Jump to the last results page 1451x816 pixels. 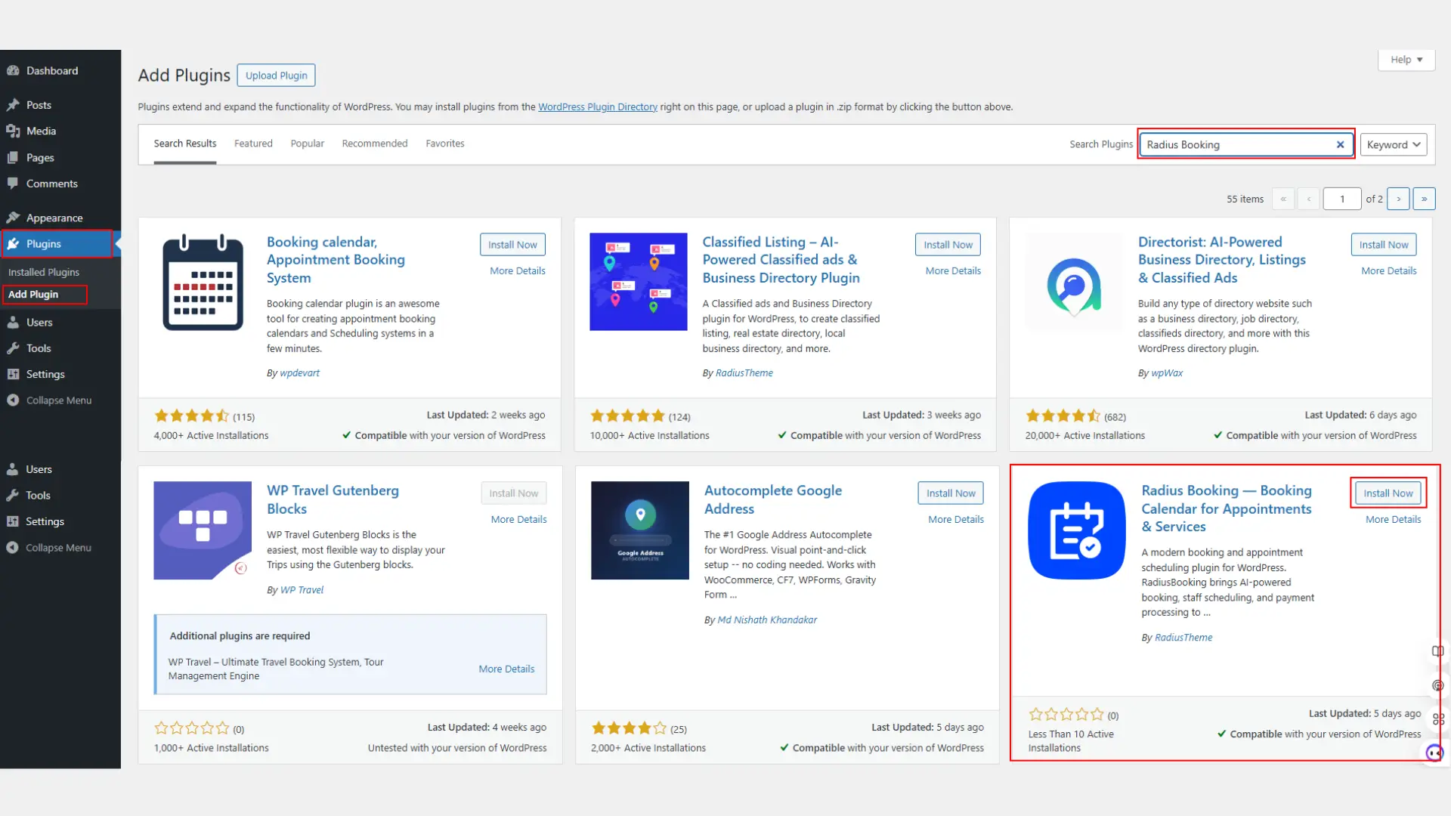point(1425,199)
